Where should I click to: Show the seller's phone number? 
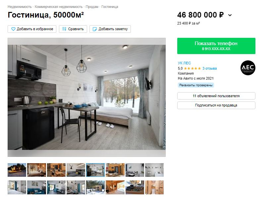[x=216, y=46]
